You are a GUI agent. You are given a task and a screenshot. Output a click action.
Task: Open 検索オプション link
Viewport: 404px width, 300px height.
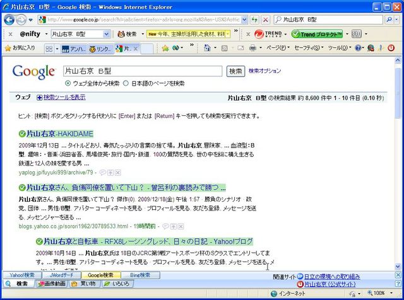pyautogui.click(x=264, y=71)
